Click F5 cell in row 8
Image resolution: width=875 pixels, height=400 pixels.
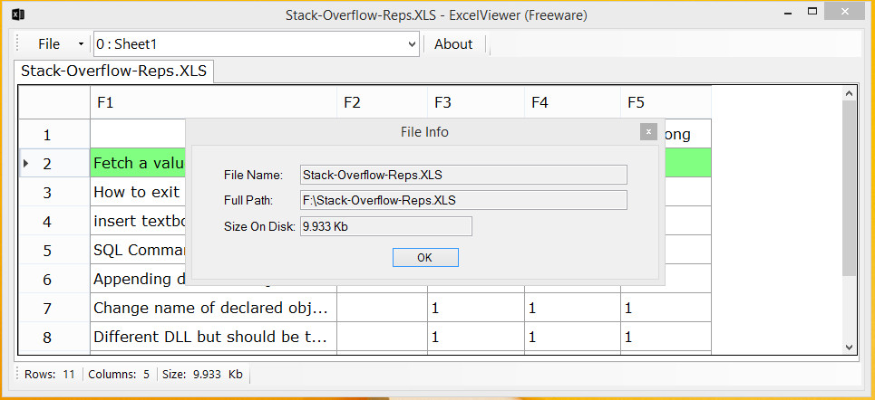(x=666, y=337)
